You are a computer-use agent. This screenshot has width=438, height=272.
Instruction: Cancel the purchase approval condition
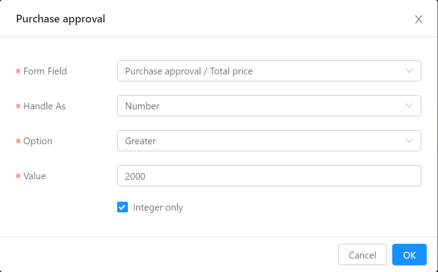(362, 255)
